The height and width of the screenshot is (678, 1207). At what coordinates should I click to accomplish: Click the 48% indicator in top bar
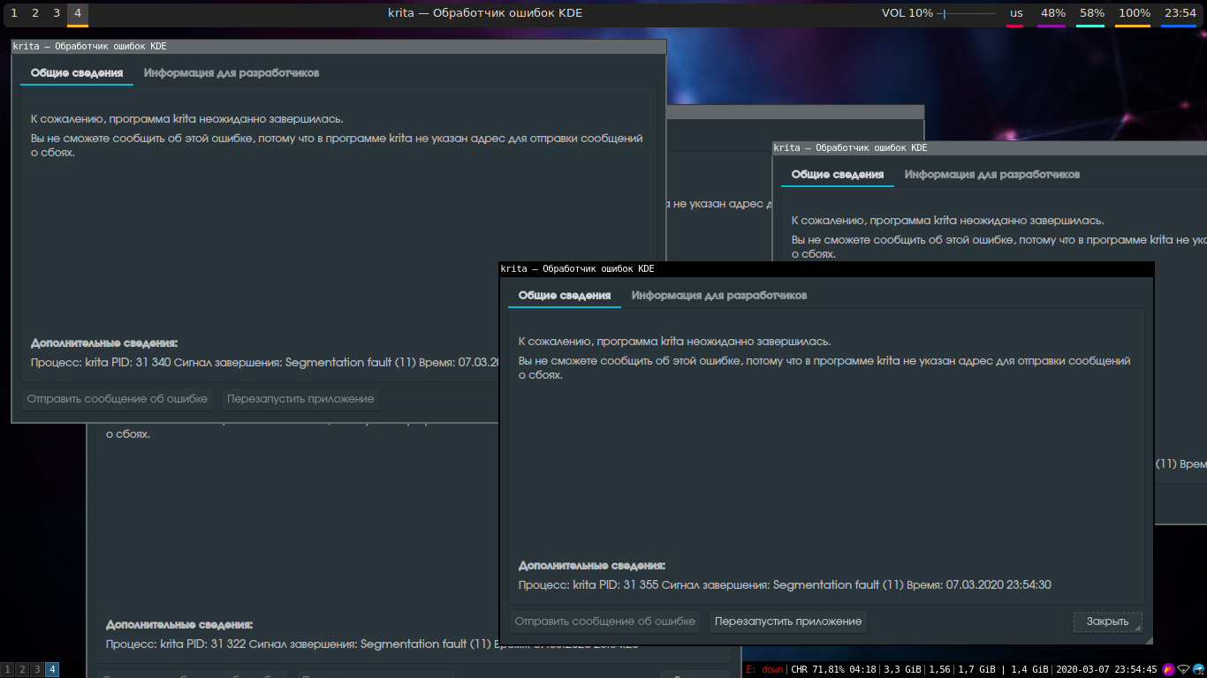click(1053, 13)
